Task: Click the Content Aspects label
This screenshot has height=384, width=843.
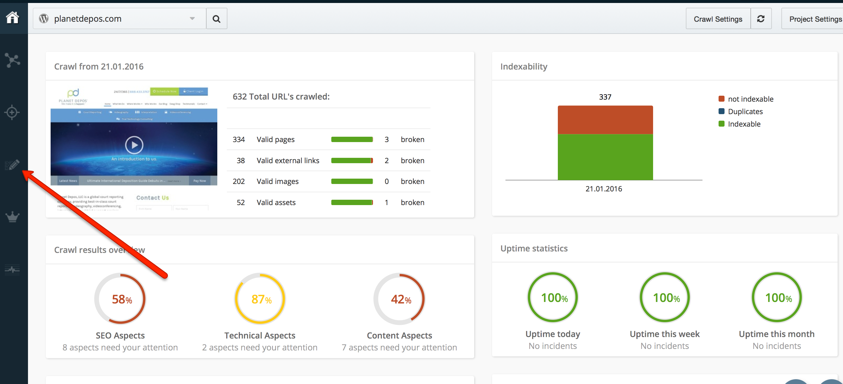Action: [399, 335]
